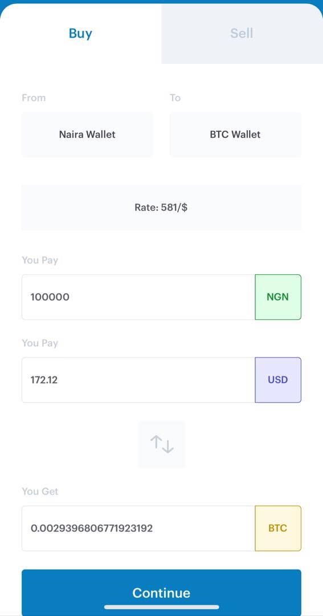This screenshot has width=323, height=616.
Task: Focus the NGN amount field showing 100000
Action: point(138,297)
